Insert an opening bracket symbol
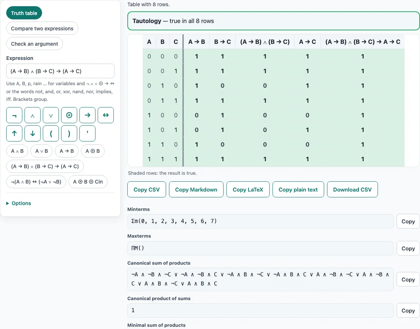The width and height of the screenshot is (420, 329). (x=51, y=133)
